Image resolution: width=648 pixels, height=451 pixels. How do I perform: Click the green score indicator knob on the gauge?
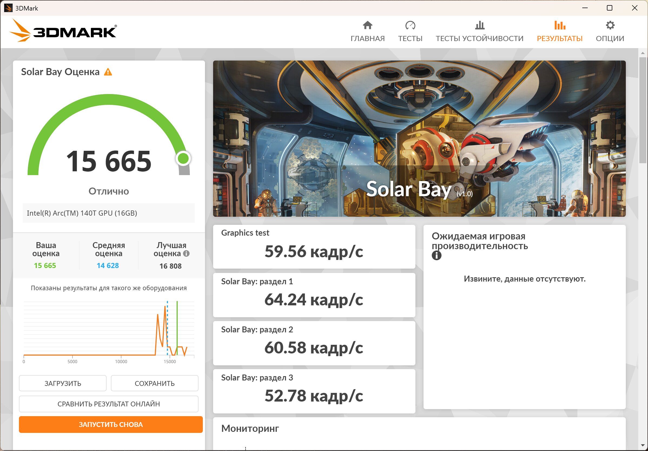pyautogui.click(x=183, y=159)
